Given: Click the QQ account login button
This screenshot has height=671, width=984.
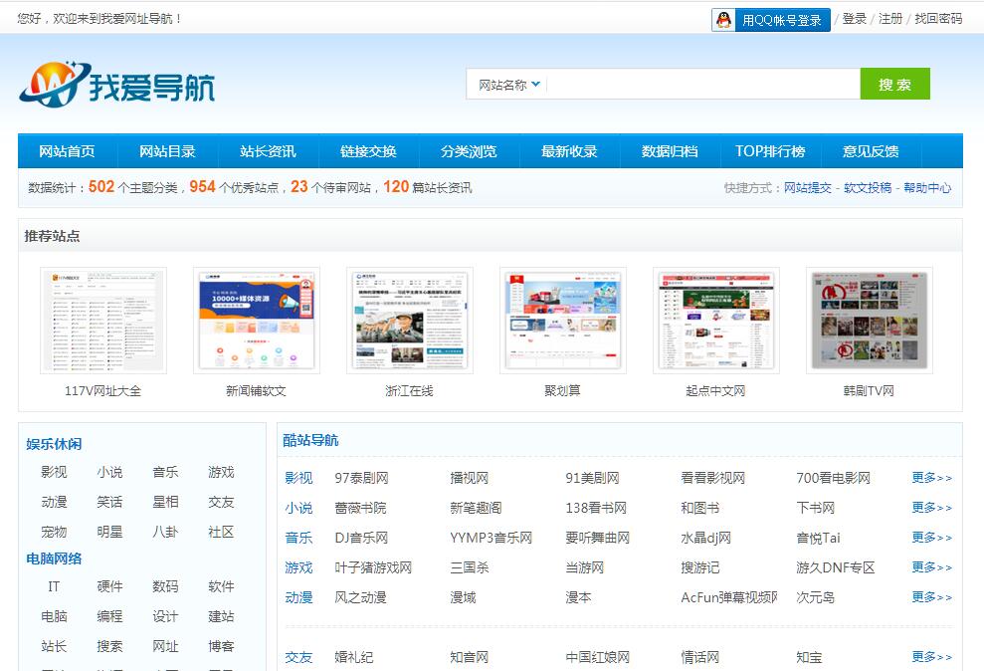Looking at the screenshot, I should point(771,20).
